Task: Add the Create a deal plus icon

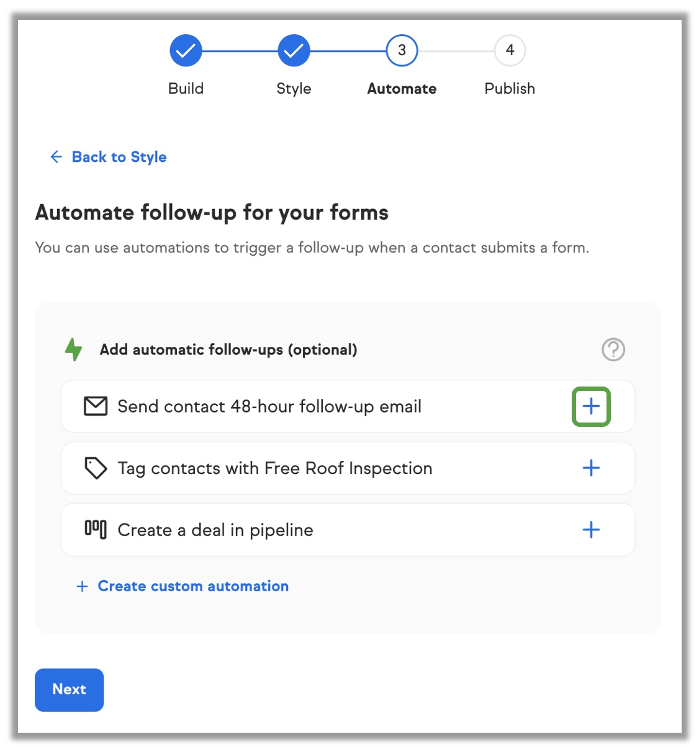Action: click(591, 529)
